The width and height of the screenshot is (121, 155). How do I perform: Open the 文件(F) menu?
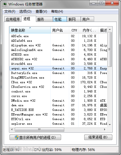10,12
